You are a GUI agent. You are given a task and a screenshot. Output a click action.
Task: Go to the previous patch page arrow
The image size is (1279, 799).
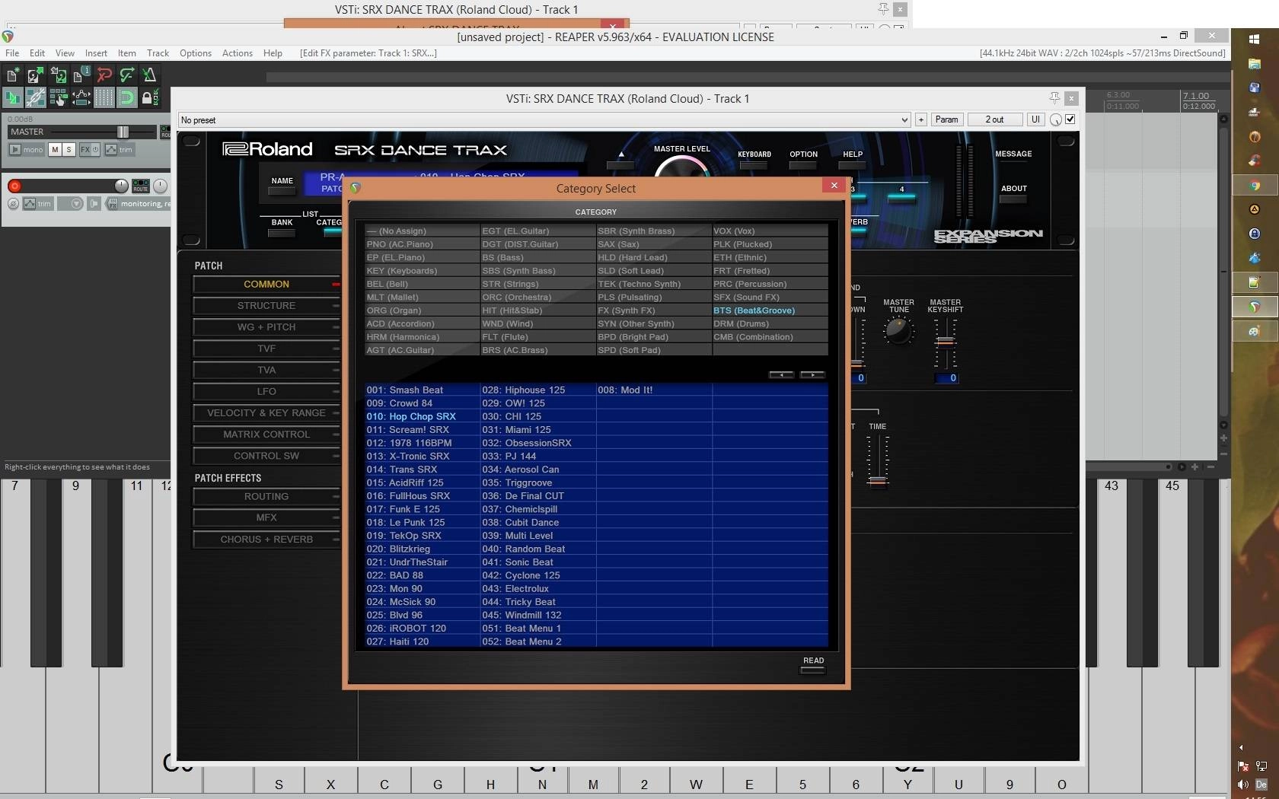(782, 375)
